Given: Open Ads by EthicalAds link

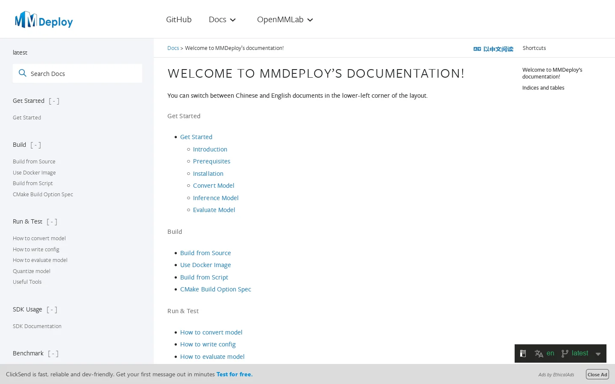Looking at the screenshot, I should point(556,375).
